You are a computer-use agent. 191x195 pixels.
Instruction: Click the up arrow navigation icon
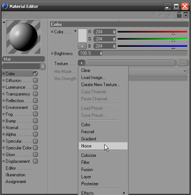coord(171,15)
